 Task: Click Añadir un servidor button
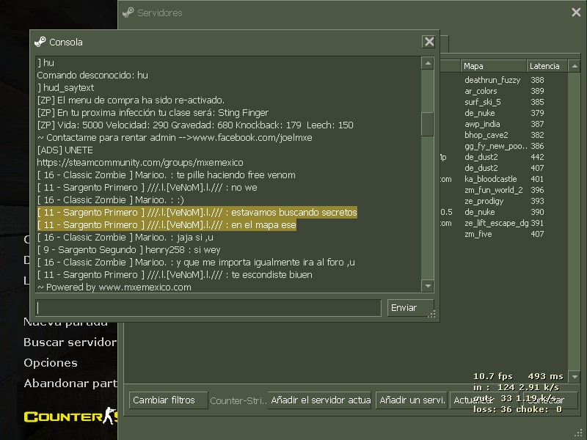point(412,400)
